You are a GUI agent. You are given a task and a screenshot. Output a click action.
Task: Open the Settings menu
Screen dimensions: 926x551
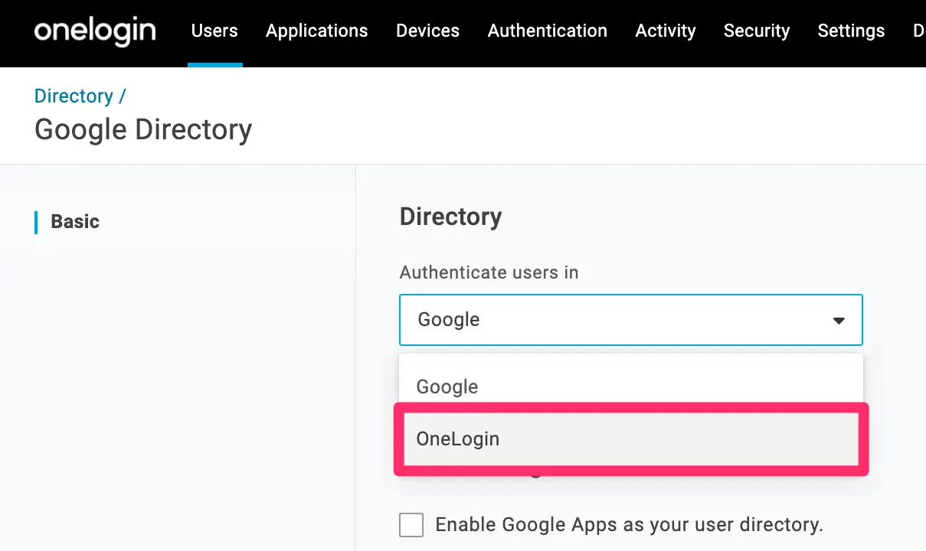pyautogui.click(x=851, y=31)
